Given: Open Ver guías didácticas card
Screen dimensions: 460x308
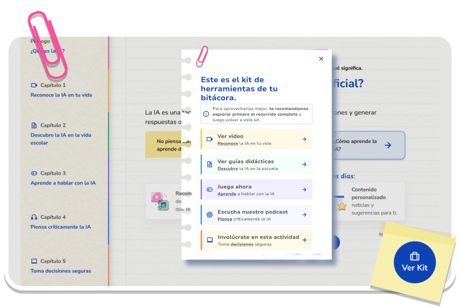Looking at the screenshot, I should (x=257, y=164).
